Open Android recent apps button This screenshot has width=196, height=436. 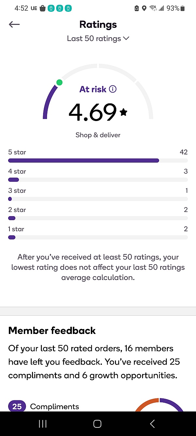(x=43, y=424)
